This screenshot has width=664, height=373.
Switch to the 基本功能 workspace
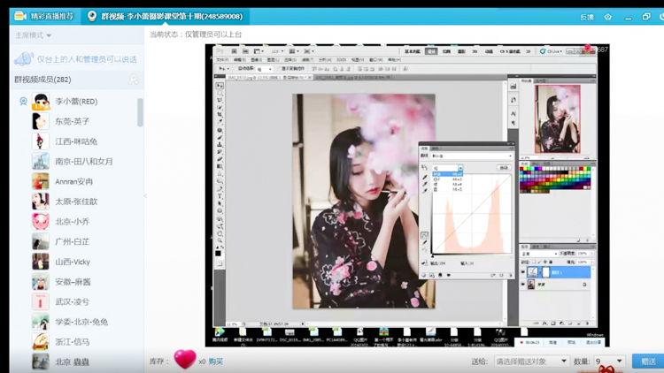(412, 51)
